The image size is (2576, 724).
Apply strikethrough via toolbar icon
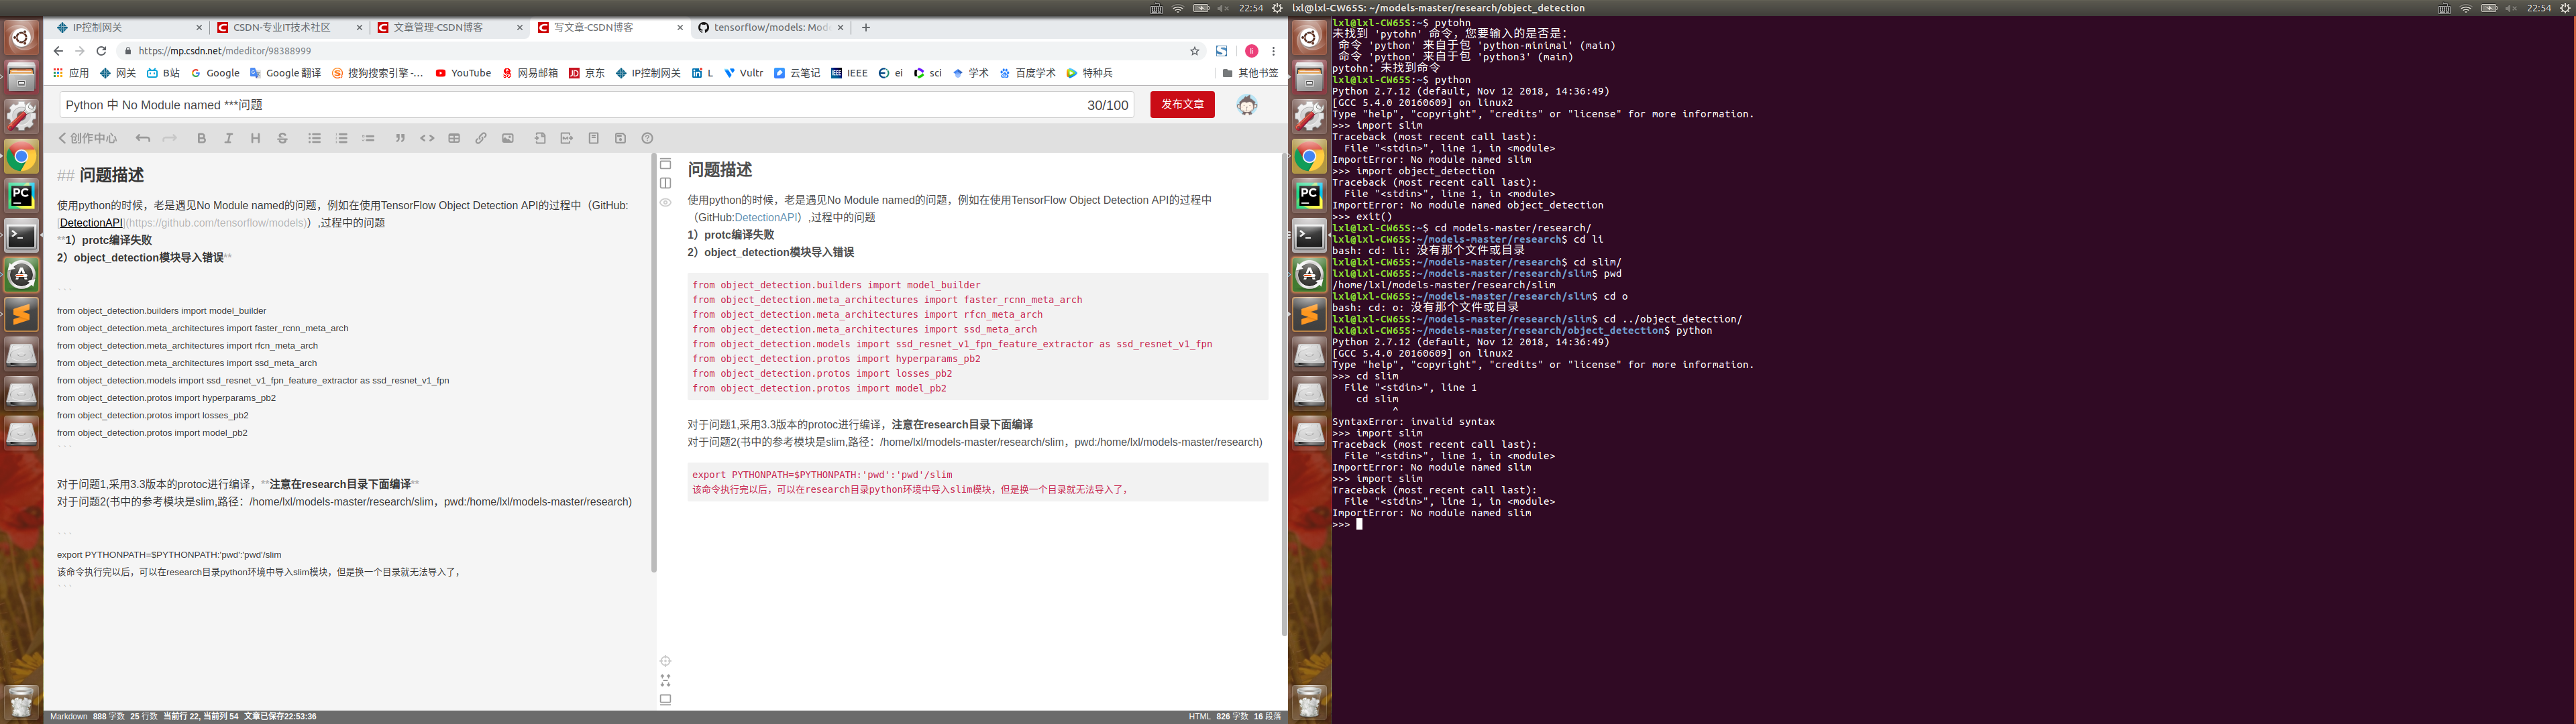pos(282,138)
